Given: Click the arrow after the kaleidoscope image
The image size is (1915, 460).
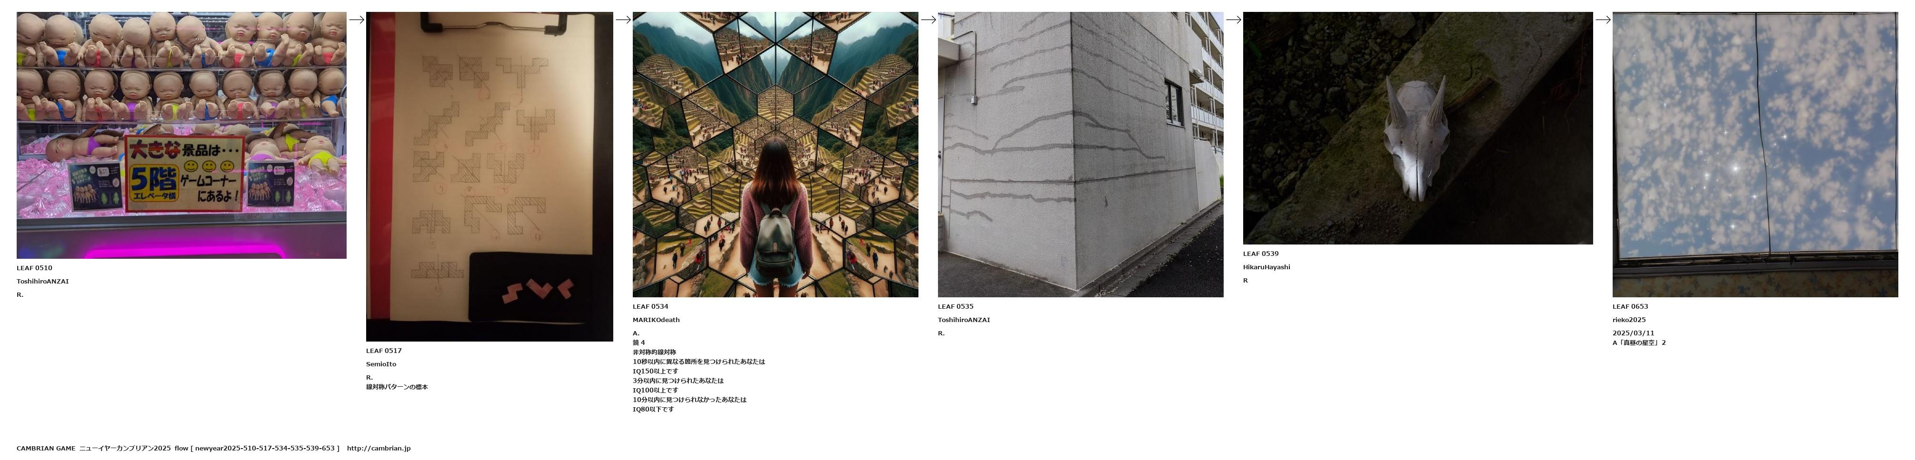Looking at the screenshot, I should click(x=928, y=20).
